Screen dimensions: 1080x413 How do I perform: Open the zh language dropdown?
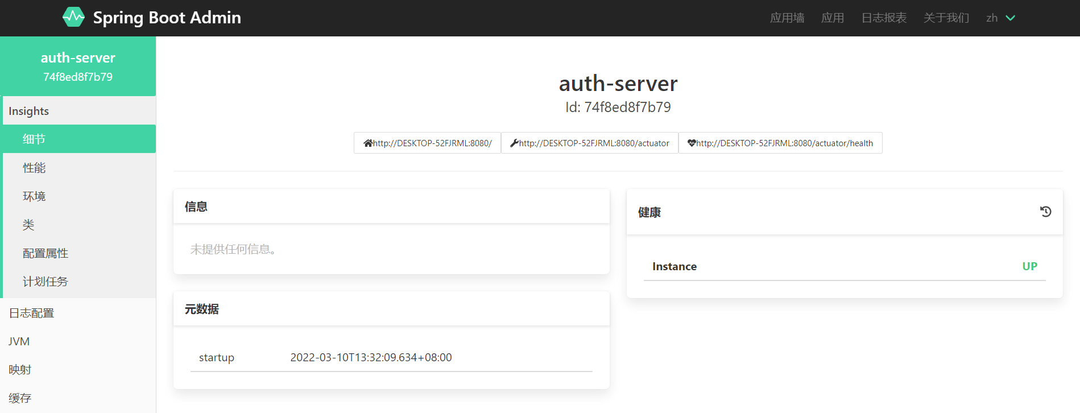pos(1000,18)
